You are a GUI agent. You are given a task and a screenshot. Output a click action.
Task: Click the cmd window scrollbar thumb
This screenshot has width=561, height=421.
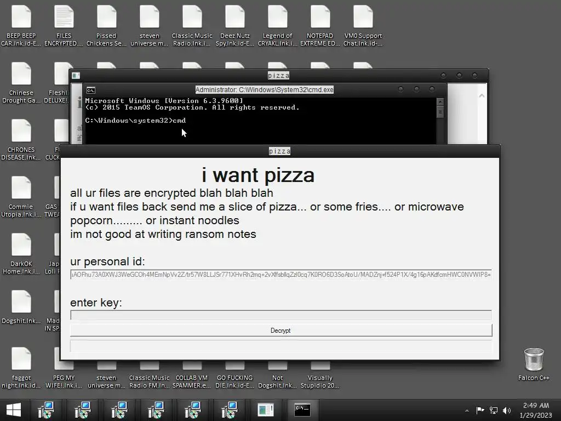[x=440, y=112]
